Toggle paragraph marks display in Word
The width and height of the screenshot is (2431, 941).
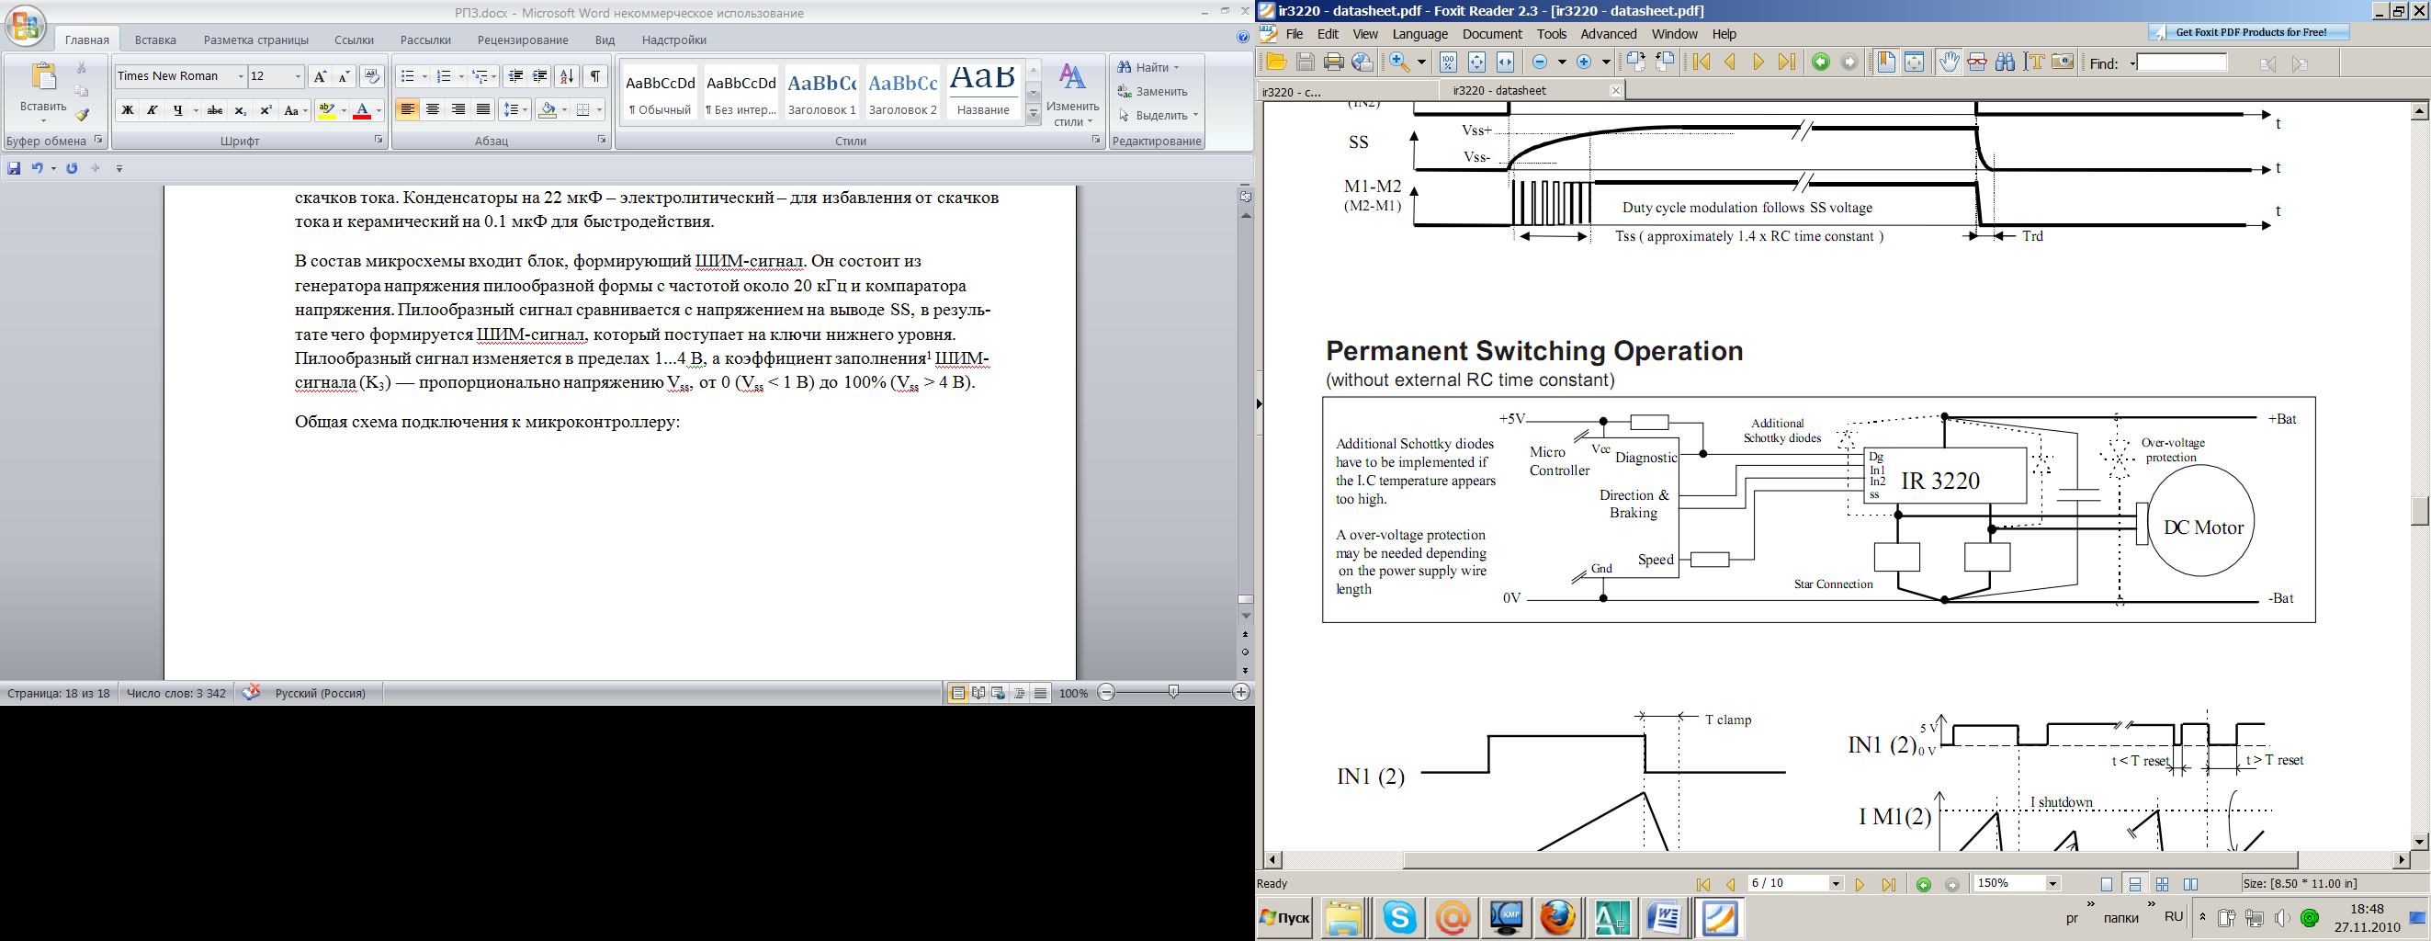(595, 76)
